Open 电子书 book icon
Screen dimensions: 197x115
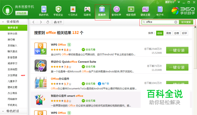click(x=160, y=9)
